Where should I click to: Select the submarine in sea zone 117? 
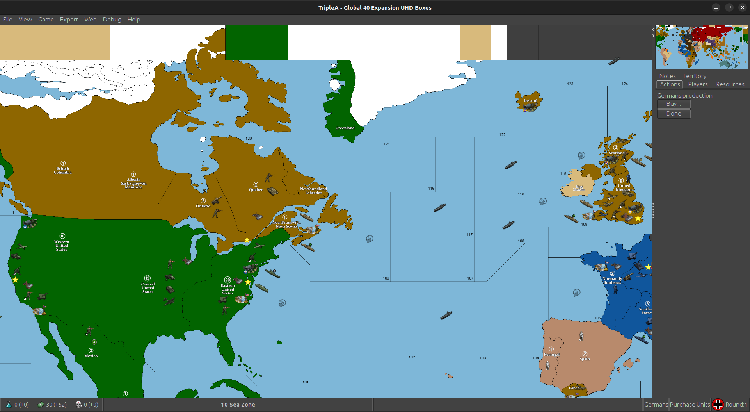click(x=508, y=225)
